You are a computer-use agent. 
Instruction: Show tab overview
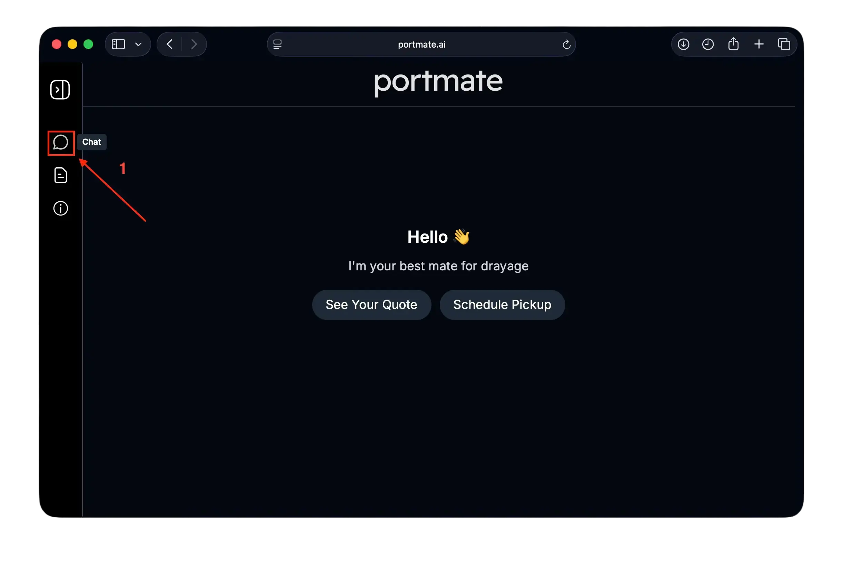pos(784,44)
